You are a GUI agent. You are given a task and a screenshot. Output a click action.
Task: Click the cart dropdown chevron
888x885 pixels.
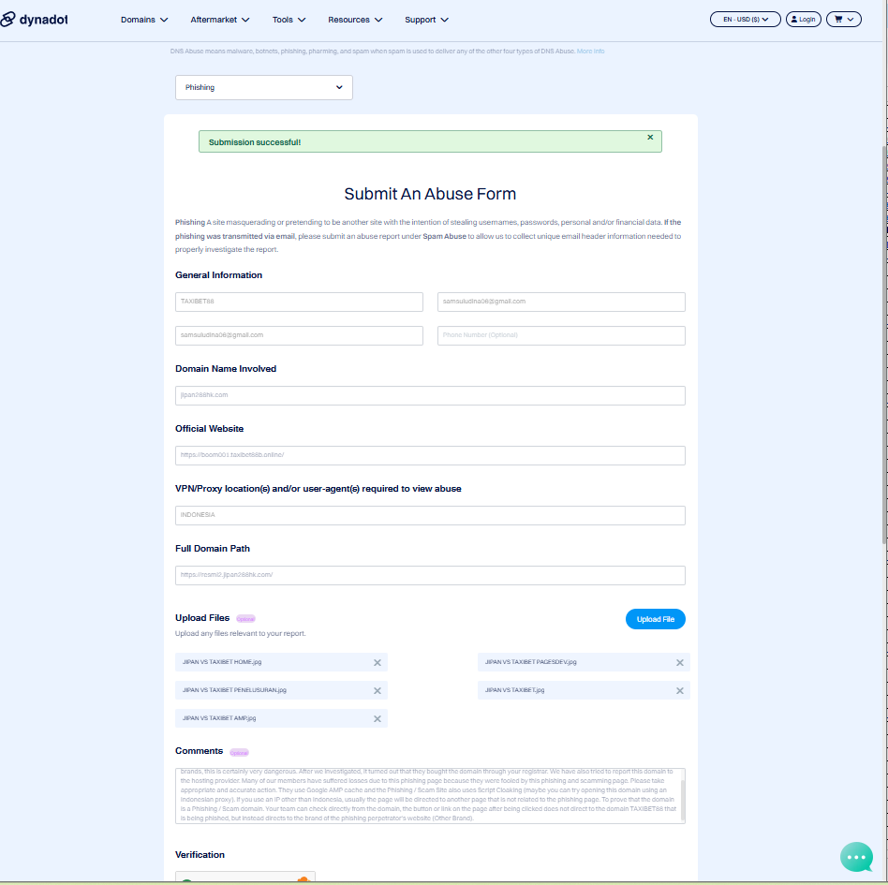850,20
